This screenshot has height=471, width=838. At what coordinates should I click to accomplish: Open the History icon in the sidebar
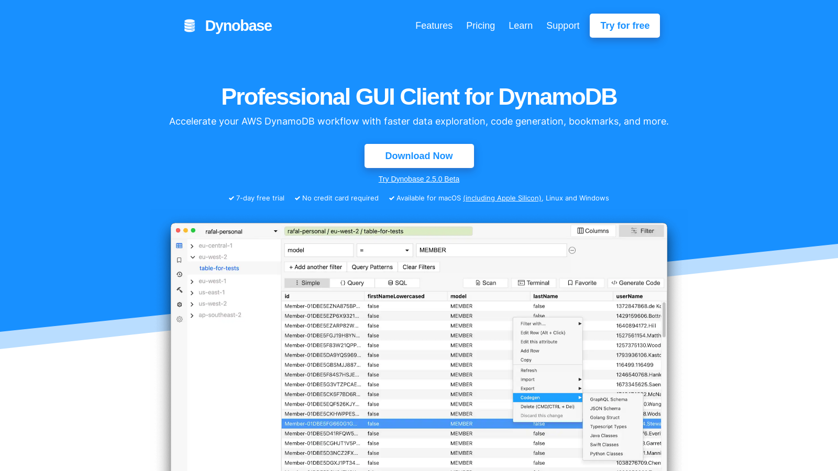pyautogui.click(x=179, y=274)
